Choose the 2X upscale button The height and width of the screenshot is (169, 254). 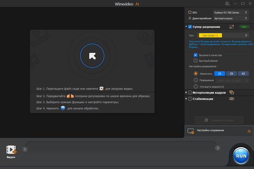tap(219, 73)
